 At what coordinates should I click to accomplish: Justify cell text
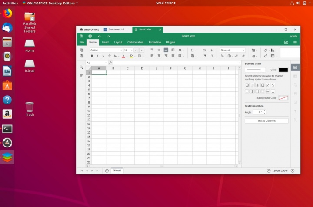(x=173, y=56)
